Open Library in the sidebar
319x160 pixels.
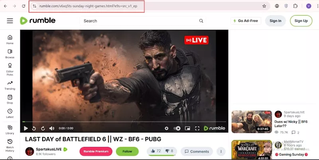10,129
